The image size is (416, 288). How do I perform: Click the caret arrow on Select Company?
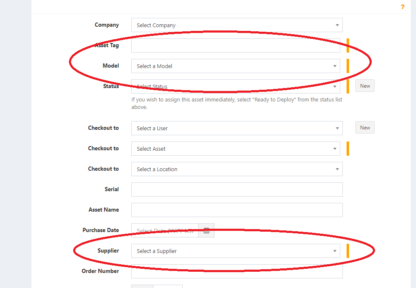pyautogui.click(x=337, y=25)
